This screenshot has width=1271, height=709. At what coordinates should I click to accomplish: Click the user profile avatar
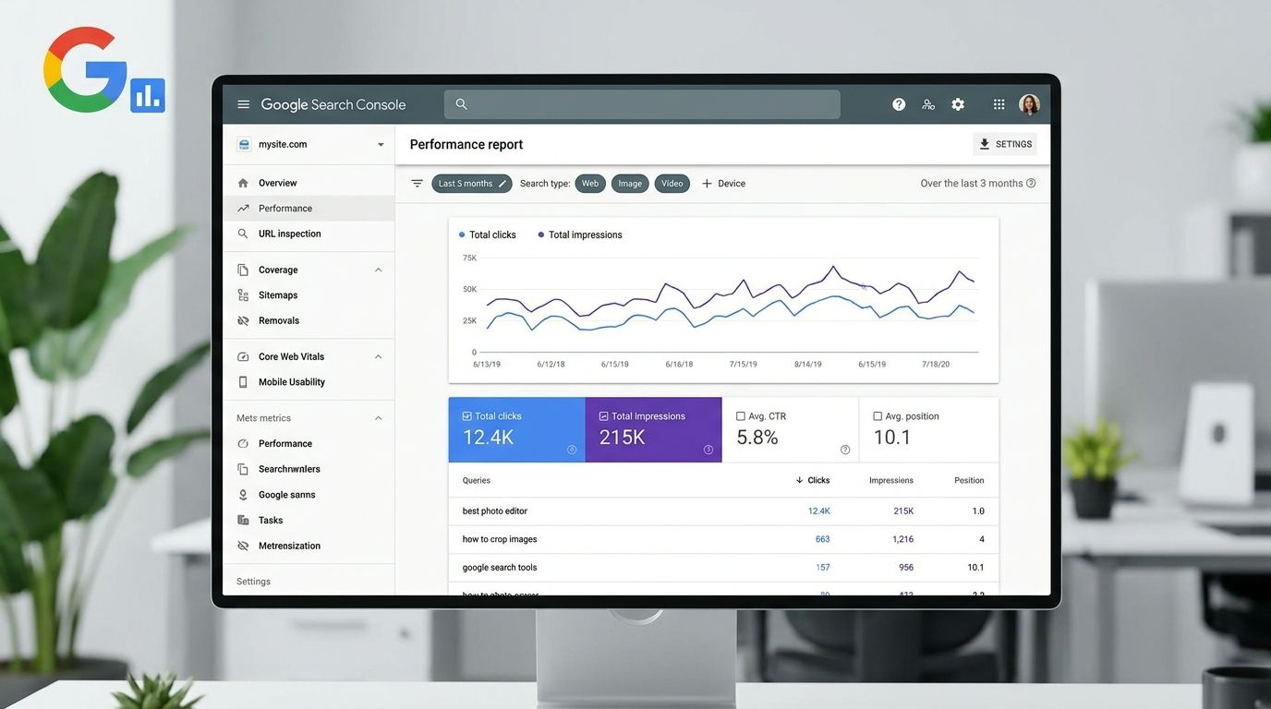point(1029,104)
